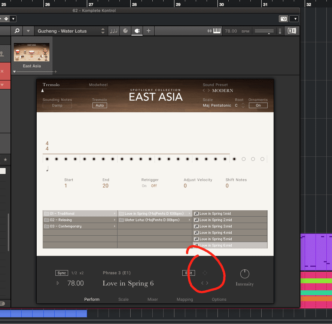The width and height of the screenshot is (332, 324).
Task: Toggle the Sync button
Action: pyautogui.click(x=62, y=273)
